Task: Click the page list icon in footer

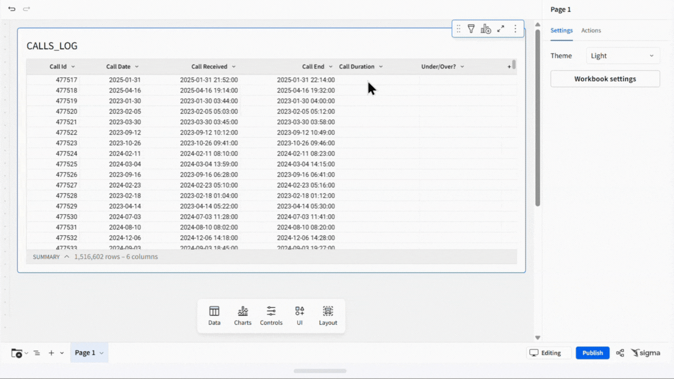Action: tap(37, 353)
